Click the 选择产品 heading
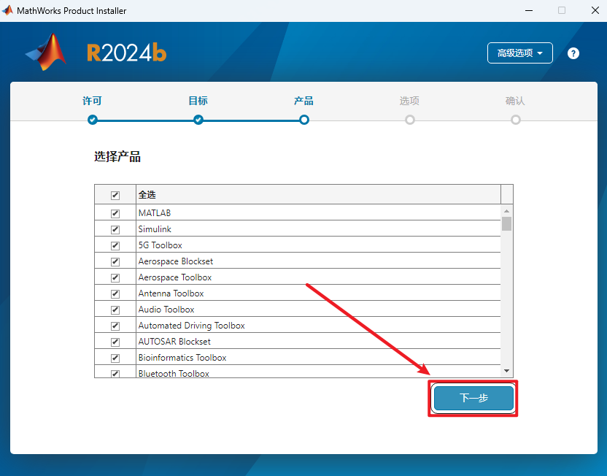The height and width of the screenshot is (476, 607). click(x=117, y=157)
